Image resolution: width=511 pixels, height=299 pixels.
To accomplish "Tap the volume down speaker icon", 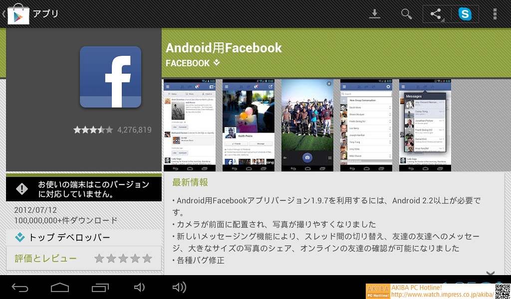I will [x=140, y=287].
